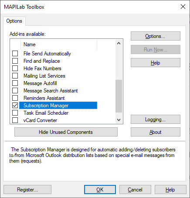Click the add-ins list scrollbar thumb
Screen dimensions: 190x198
[119, 96]
